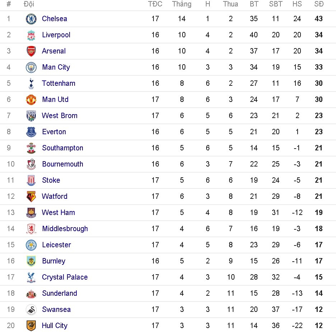Click the "Thắng" column header
The image size is (336, 332).
coord(181,4)
